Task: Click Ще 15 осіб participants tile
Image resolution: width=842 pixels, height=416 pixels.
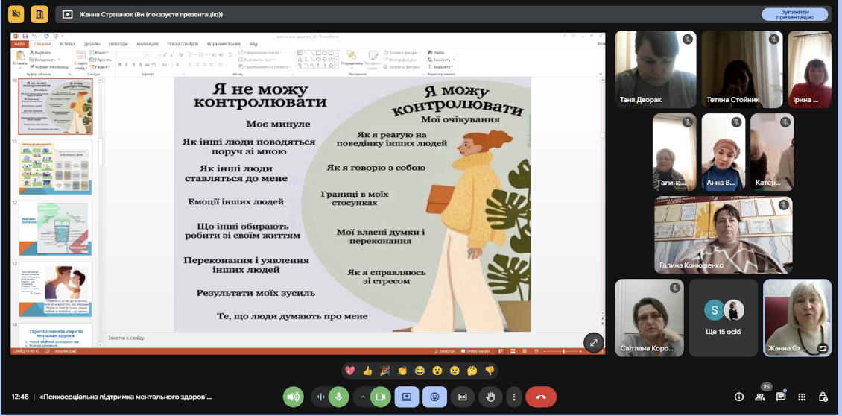Action: pyautogui.click(x=724, y=318)
